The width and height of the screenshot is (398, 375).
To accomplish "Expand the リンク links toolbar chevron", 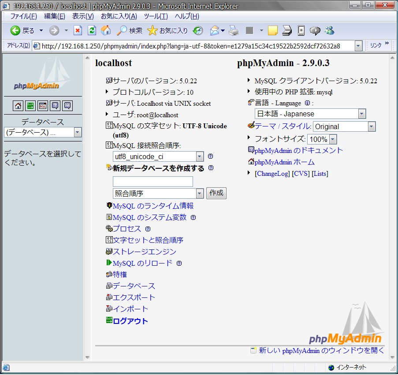I will coord(387,43).
